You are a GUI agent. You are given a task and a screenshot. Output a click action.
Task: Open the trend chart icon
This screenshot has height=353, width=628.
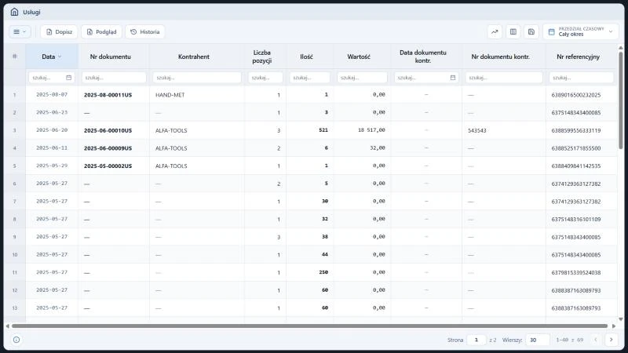pyautogui.click(x=495, y=31)
